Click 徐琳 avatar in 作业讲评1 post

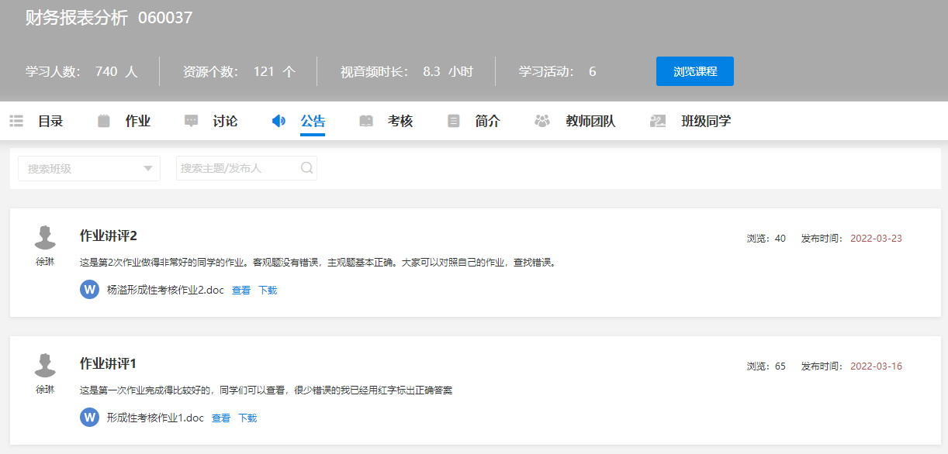(46, 366)
